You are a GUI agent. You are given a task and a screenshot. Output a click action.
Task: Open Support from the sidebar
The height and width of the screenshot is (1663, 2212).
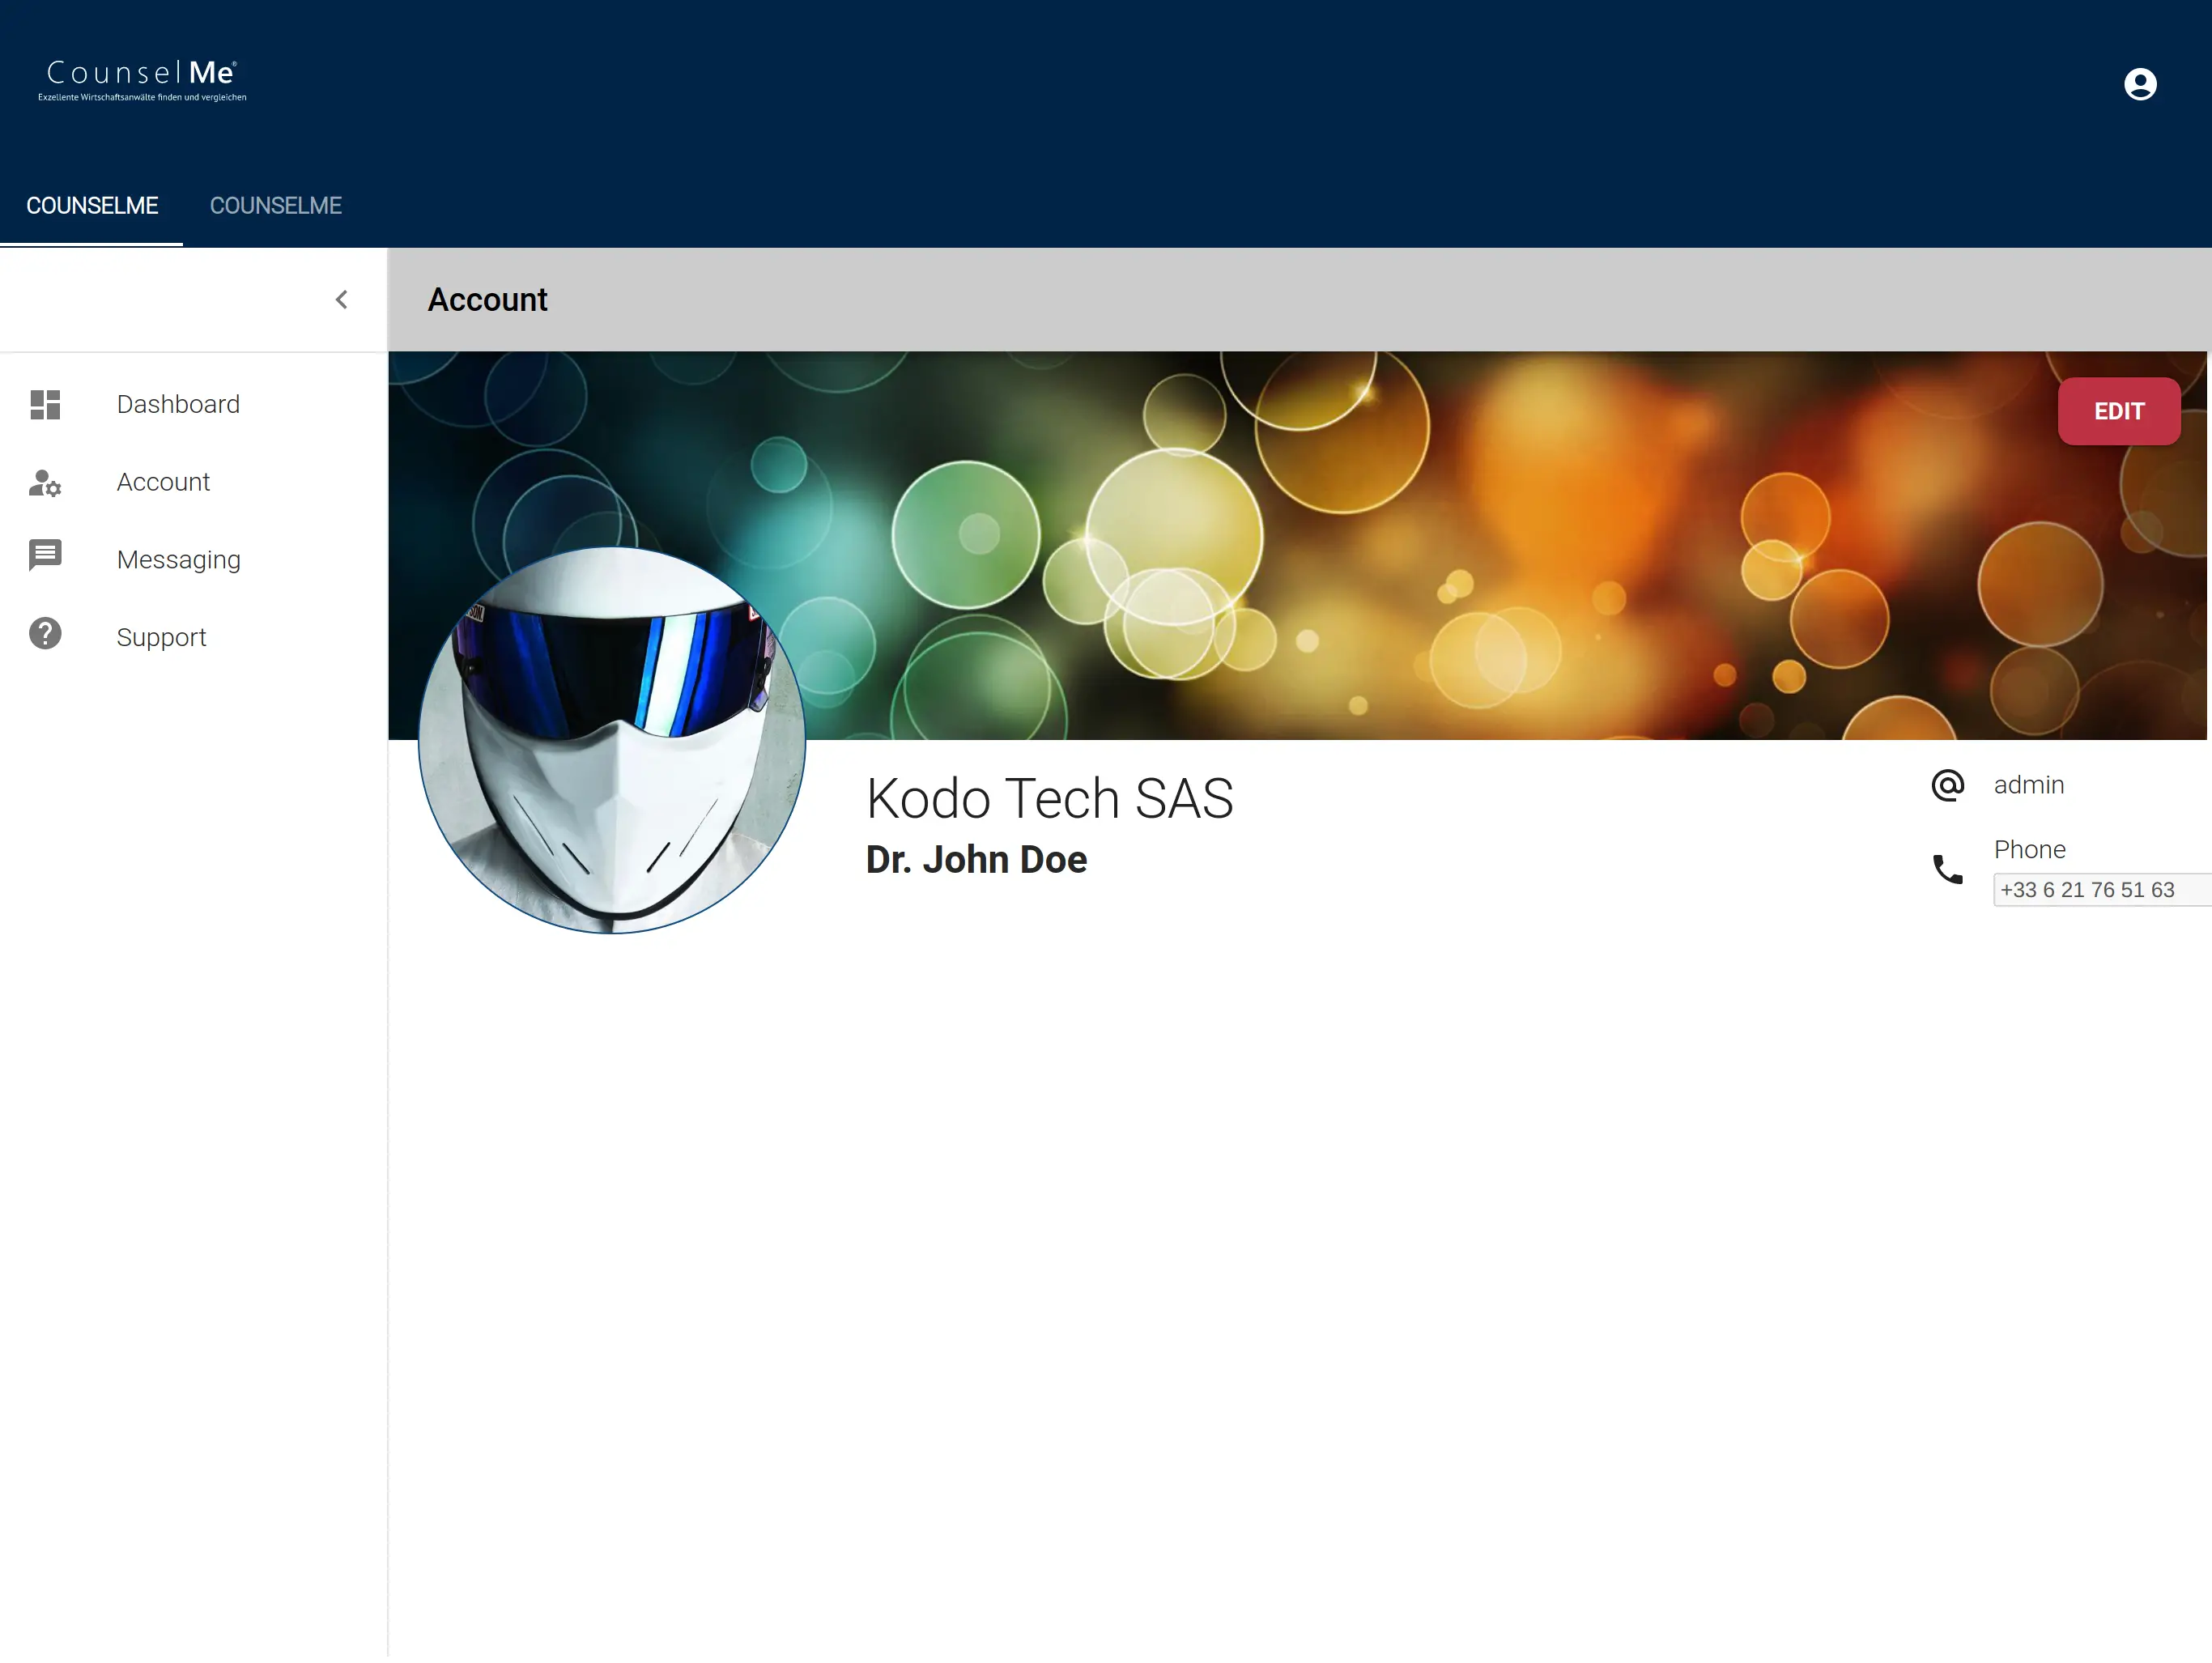pos(193,638)
